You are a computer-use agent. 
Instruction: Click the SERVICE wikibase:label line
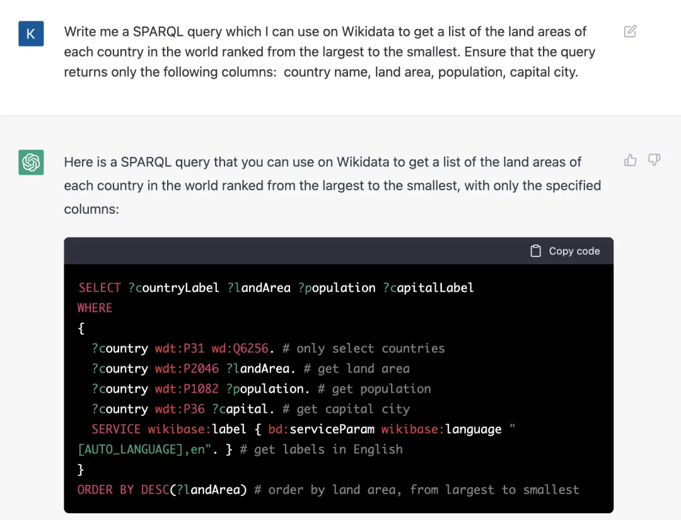[x=296, y=439]
